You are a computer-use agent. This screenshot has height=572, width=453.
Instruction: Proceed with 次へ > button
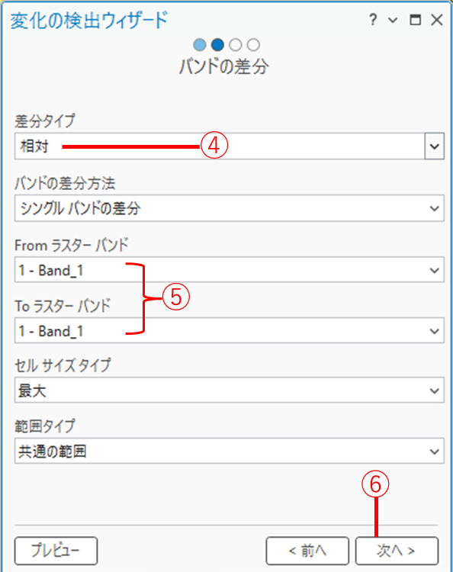click(x=397, y=551)
